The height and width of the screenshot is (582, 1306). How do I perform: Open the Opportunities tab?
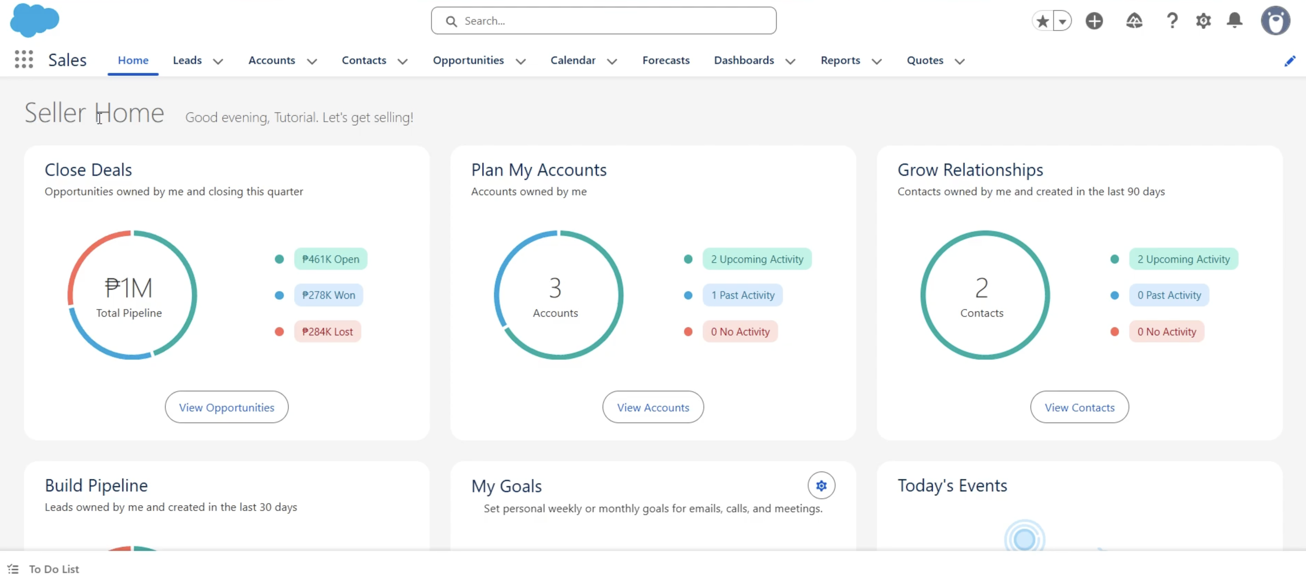[468, 60]
